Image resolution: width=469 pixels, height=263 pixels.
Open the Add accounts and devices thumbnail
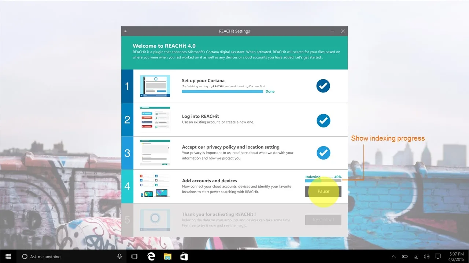[155, 186]
